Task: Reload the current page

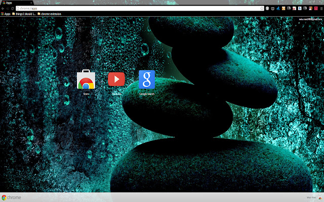Action: pos(12,9)
